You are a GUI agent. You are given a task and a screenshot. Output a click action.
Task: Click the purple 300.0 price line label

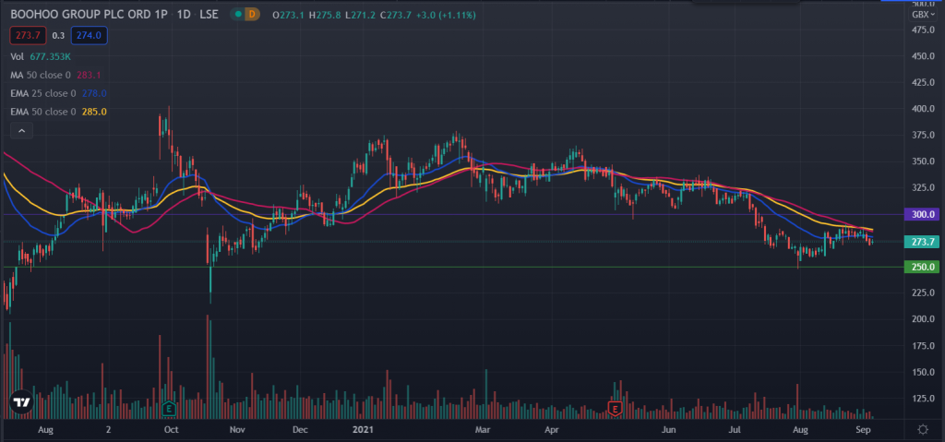(x=922, y=215)
